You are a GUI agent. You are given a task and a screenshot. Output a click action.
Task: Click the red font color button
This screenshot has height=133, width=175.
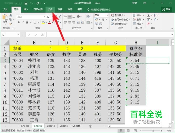pos(50,22)
